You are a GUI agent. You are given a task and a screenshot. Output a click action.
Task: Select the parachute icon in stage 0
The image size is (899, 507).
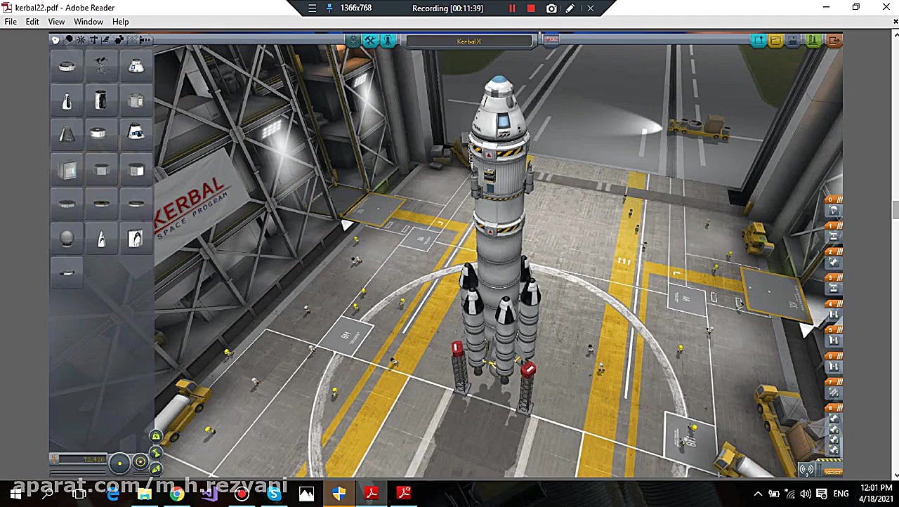tap(834, 210)
